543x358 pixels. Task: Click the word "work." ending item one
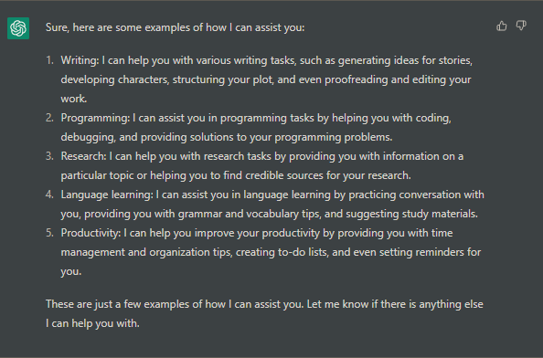tap(74, 99)
